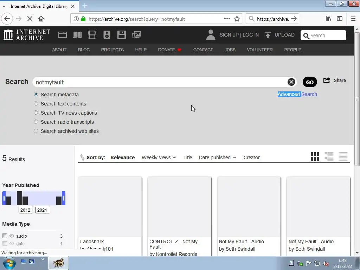Image resolution: width=360 pixels, height=270 pixels.
Task: Toggle eye icon next to data
Action: 12,243
